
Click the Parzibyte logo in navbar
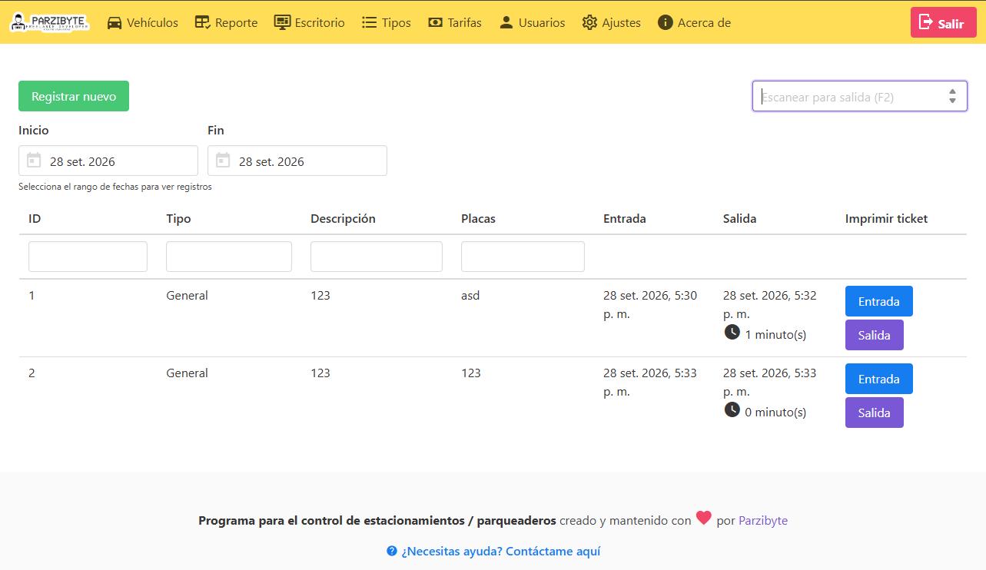pyautogui.click(x=50, y=22)
